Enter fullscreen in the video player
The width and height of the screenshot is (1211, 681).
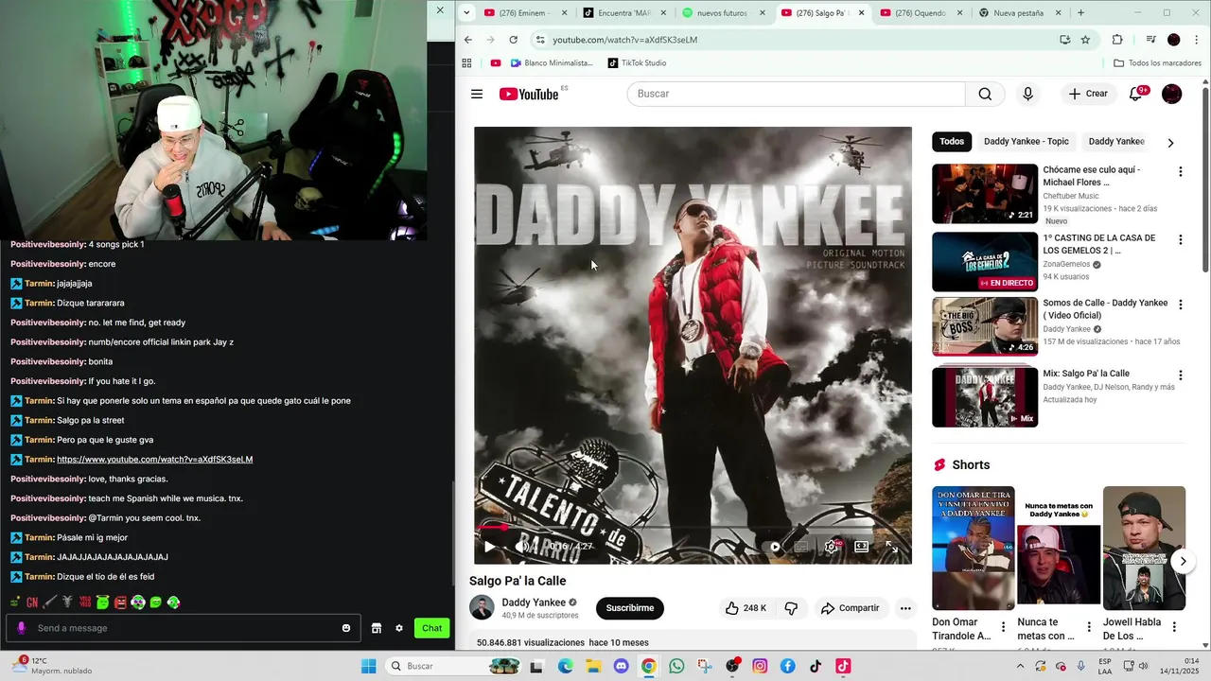click(x=891, y=547)
